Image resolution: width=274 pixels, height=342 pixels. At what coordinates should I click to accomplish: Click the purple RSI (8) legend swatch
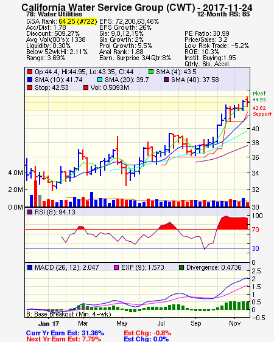(x=30, y=212)
